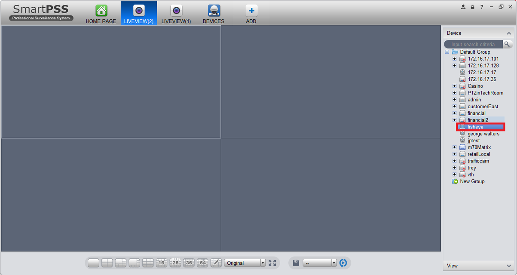Expand the retailLocal device node
Image resolution: width=517 pixels, height=275 pixels.
pos(455,154)
